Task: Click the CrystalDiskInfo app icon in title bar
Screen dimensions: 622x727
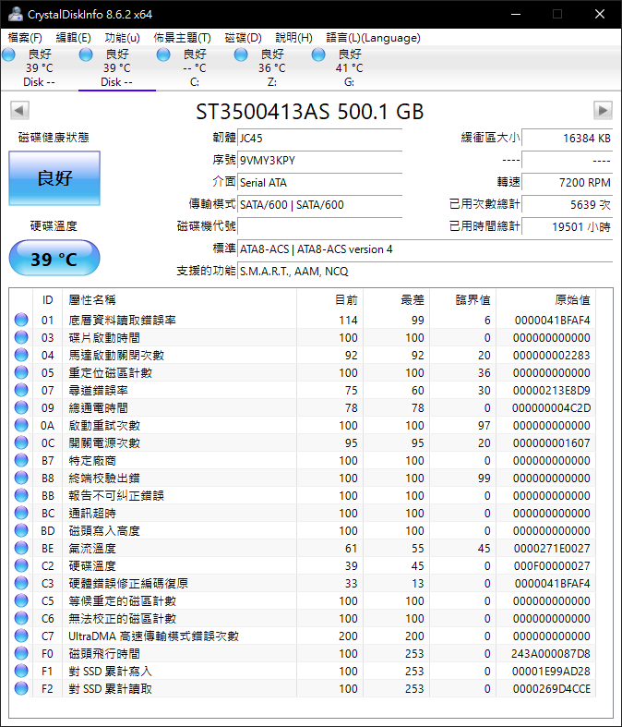Action: [16, 14]
